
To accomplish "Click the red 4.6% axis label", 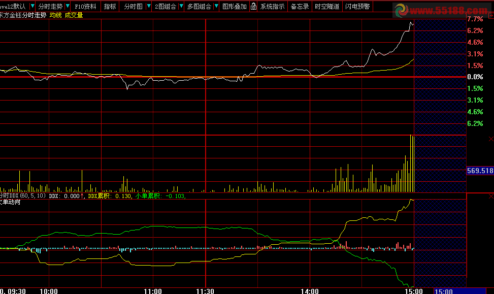I will [475, 42].
